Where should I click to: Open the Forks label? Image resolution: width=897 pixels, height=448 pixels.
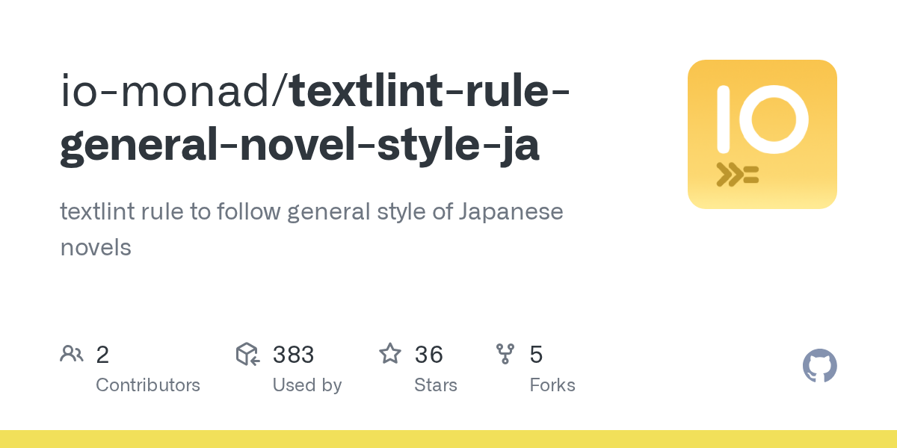[552, 385]
